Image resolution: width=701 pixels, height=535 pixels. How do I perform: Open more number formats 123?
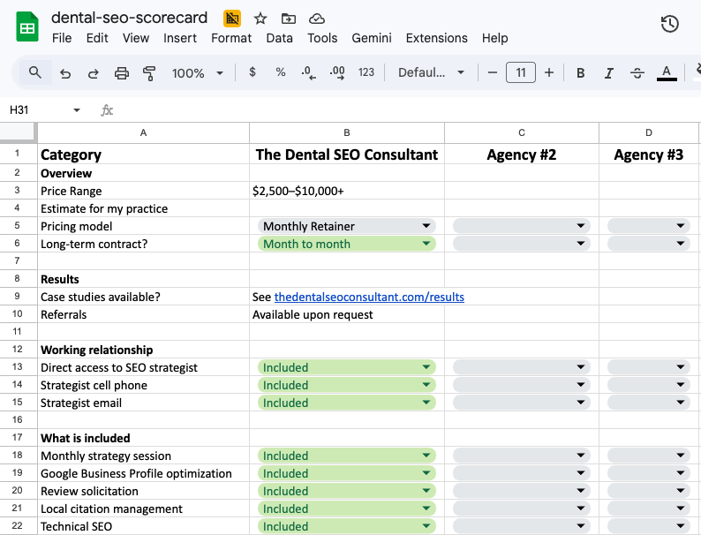[366, 72]
